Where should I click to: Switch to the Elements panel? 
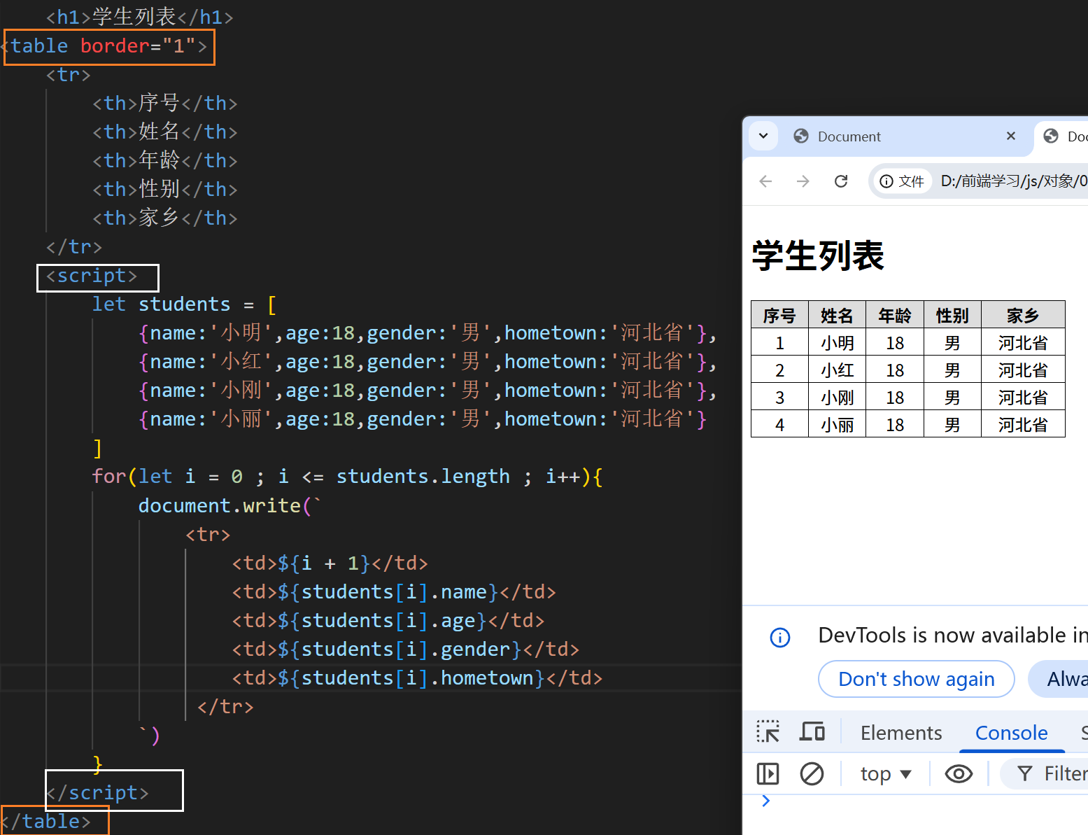[x=901, y=733]
